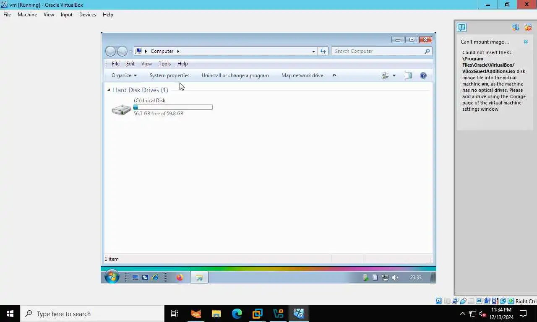Click the Search Computer input field
The image size is (537, 322).
coord(381,51)
